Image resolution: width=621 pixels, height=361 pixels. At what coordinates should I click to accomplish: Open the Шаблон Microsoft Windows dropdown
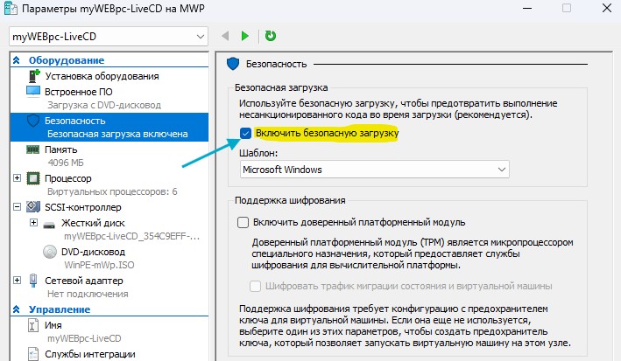point(374,169)
